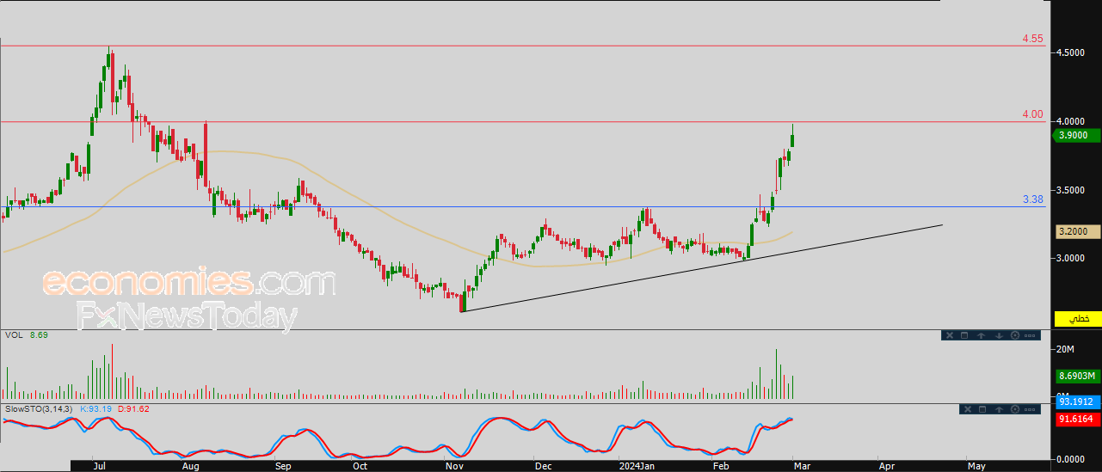Move the VOL panel down
The image size is (1102, 472).
click(999, 335)
